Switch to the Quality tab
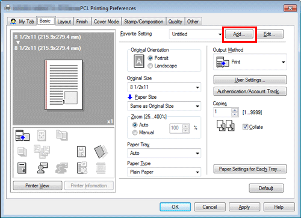The width and height of the screenshot is (301, 218). click(175, 22)
